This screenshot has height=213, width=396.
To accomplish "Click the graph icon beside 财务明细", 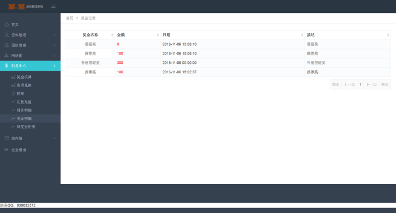I will point(13,110).
